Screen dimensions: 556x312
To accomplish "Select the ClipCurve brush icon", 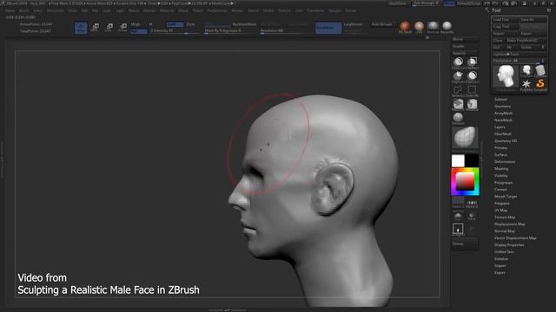I will [x=458, y=76].
